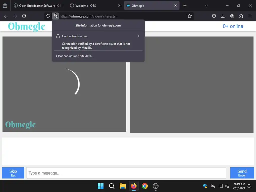This screenshot has width=256, height=192.
Task: Open Windows Start menu
Action: (100, 186)
